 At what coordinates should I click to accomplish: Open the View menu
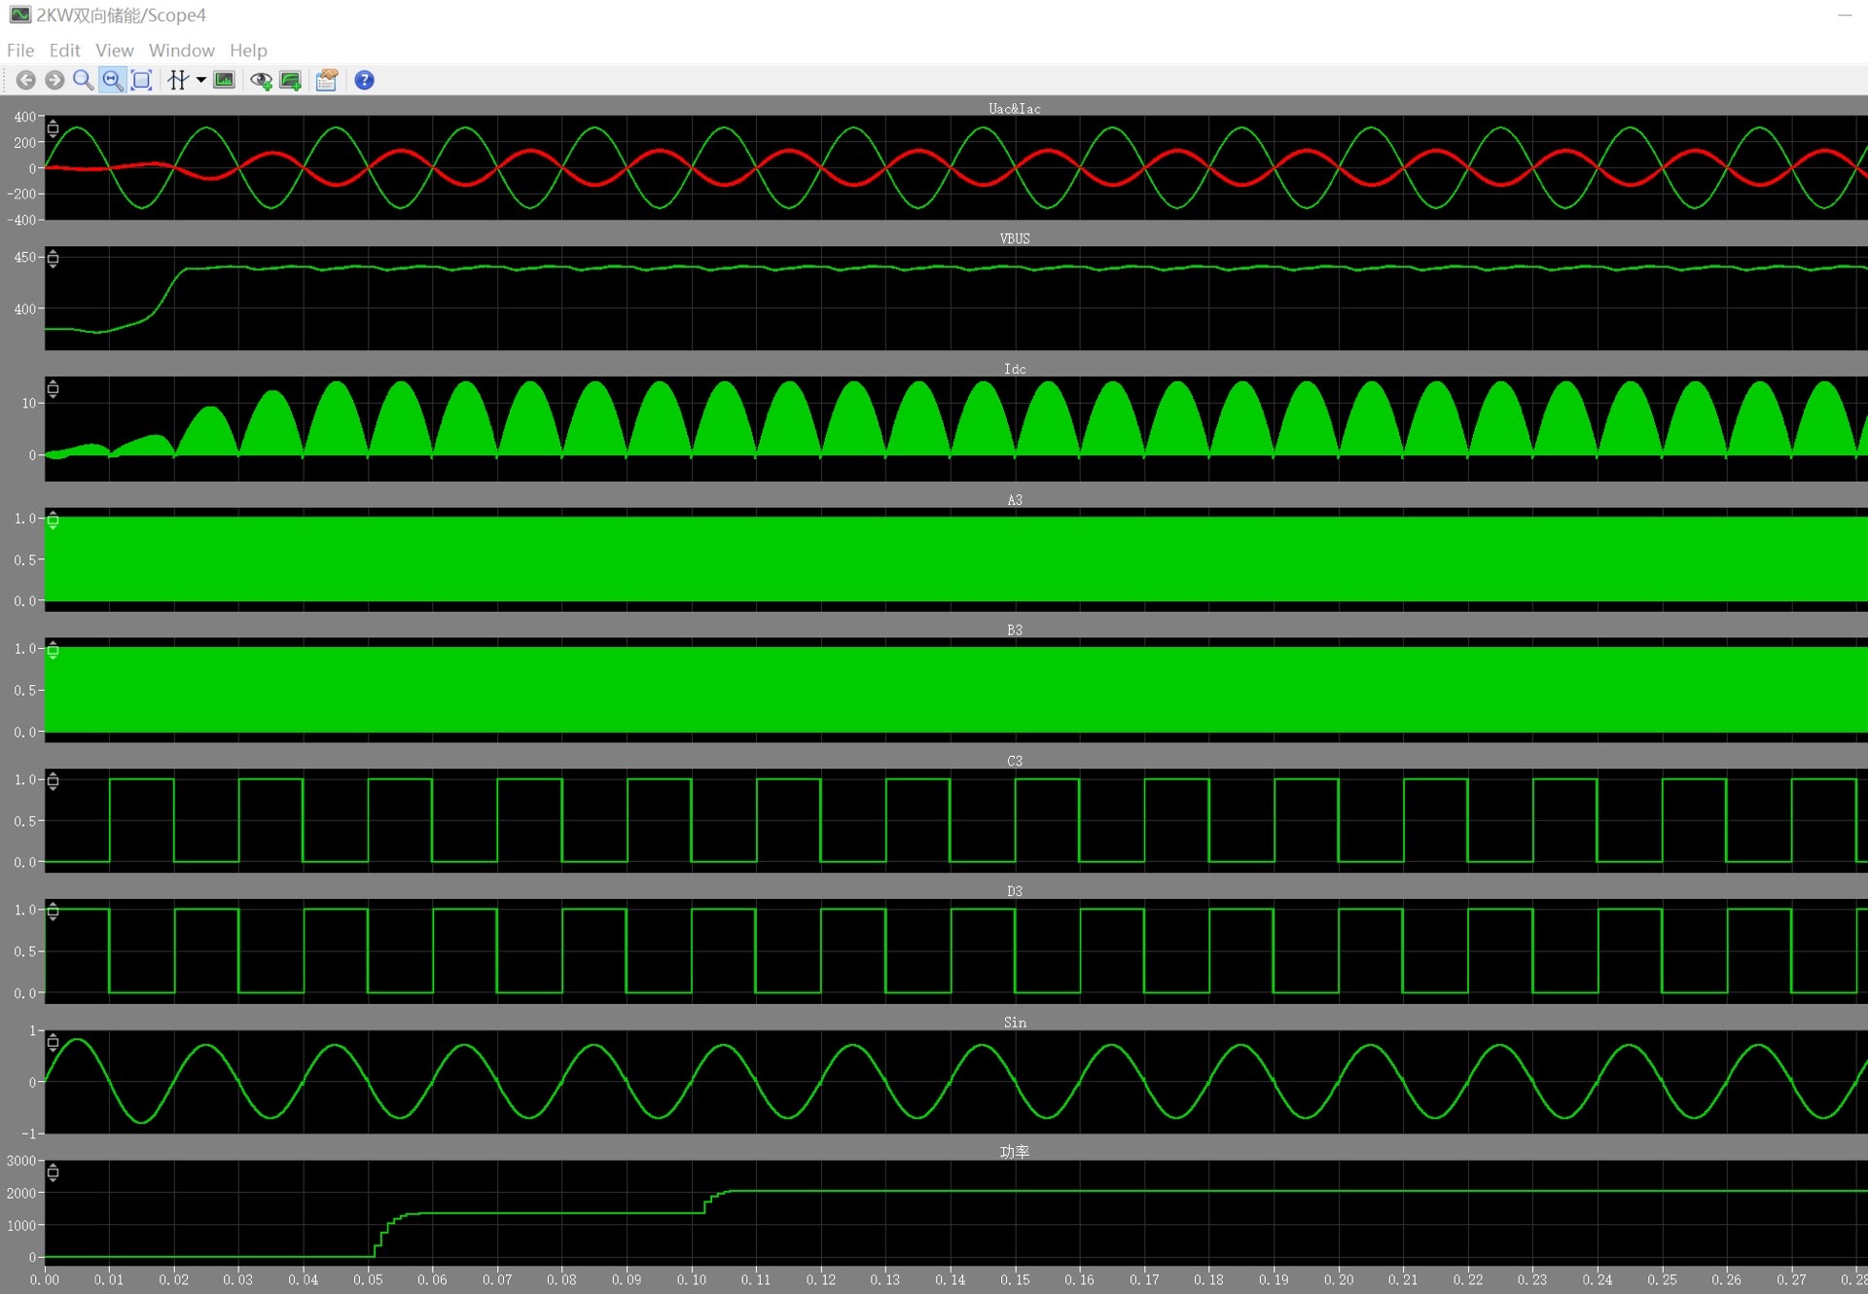[x=114, y=51]
